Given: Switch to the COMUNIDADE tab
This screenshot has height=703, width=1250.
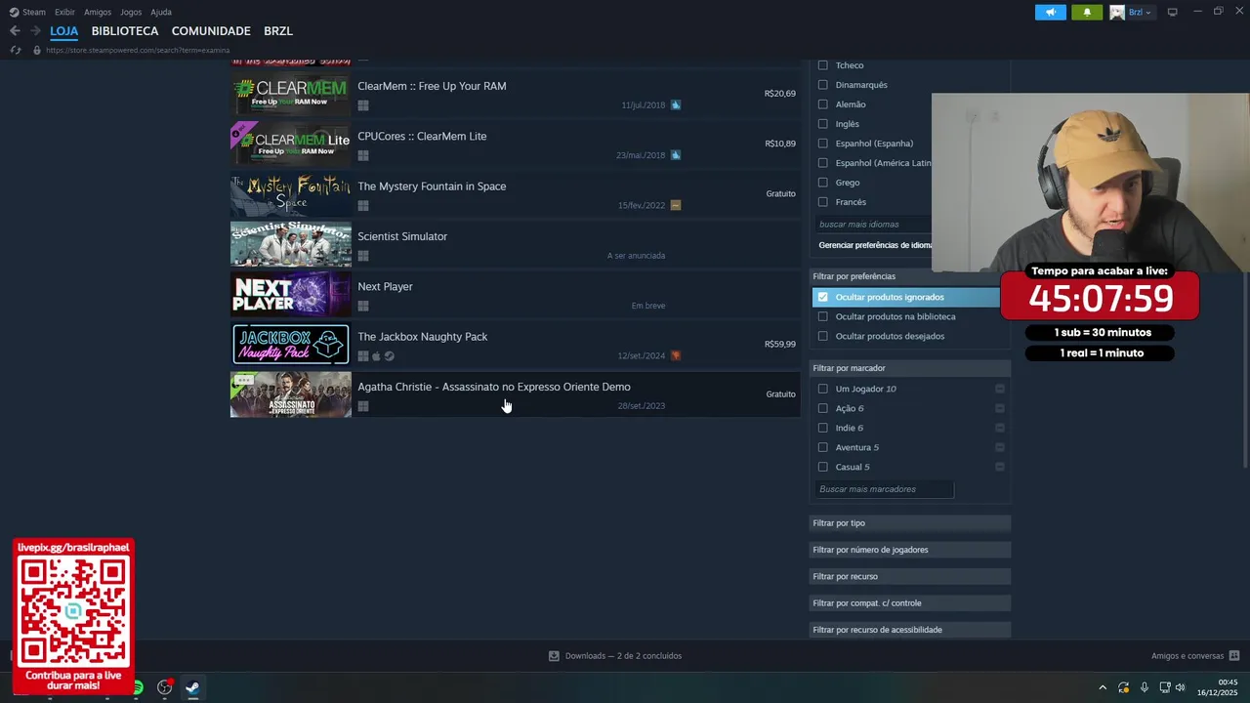Looking at the screenshot, I should click(211, 31).
